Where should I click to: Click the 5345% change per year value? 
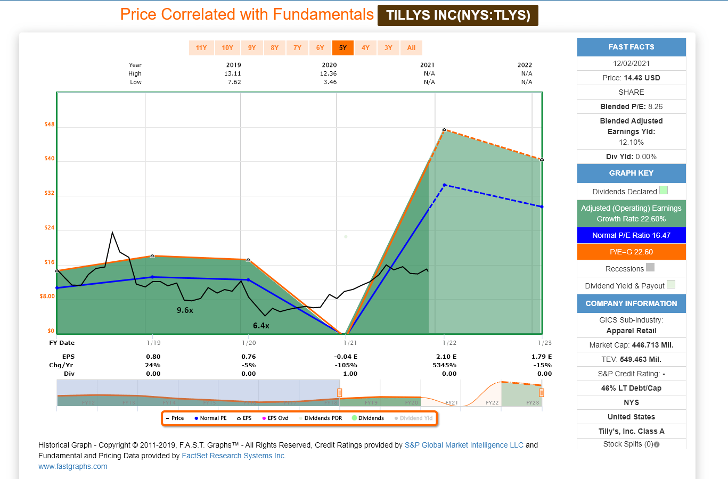tap(444, 365)
